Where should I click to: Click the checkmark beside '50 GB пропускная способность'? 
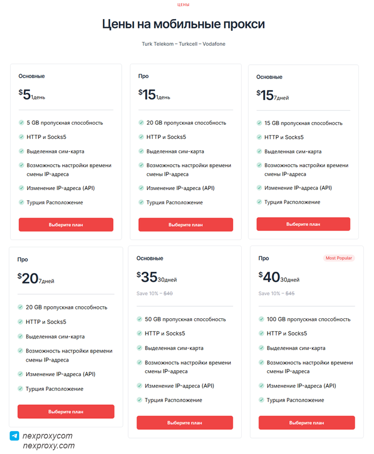tap(139, 319)
